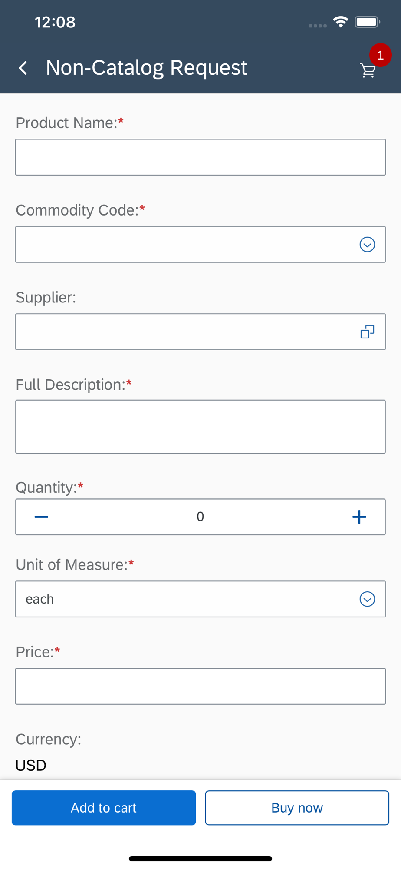Click the quantity value 0

point(200,517)
